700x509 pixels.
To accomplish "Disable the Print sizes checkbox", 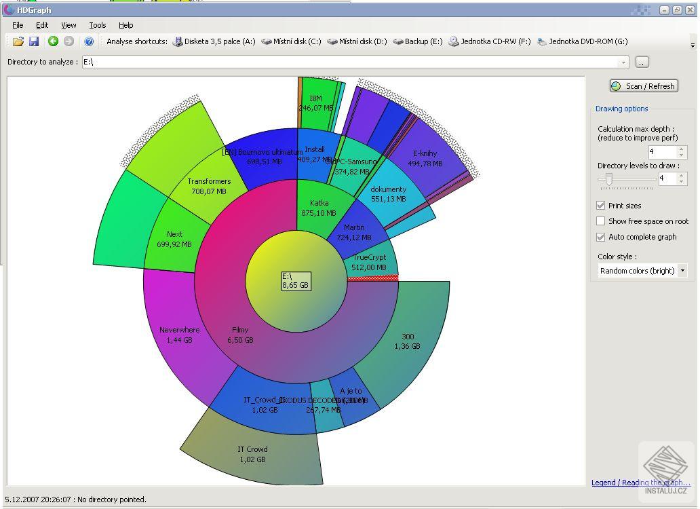I will (x=600, y=206).
